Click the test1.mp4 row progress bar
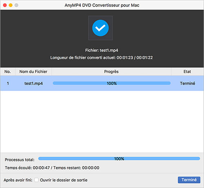 click(112, 83)
